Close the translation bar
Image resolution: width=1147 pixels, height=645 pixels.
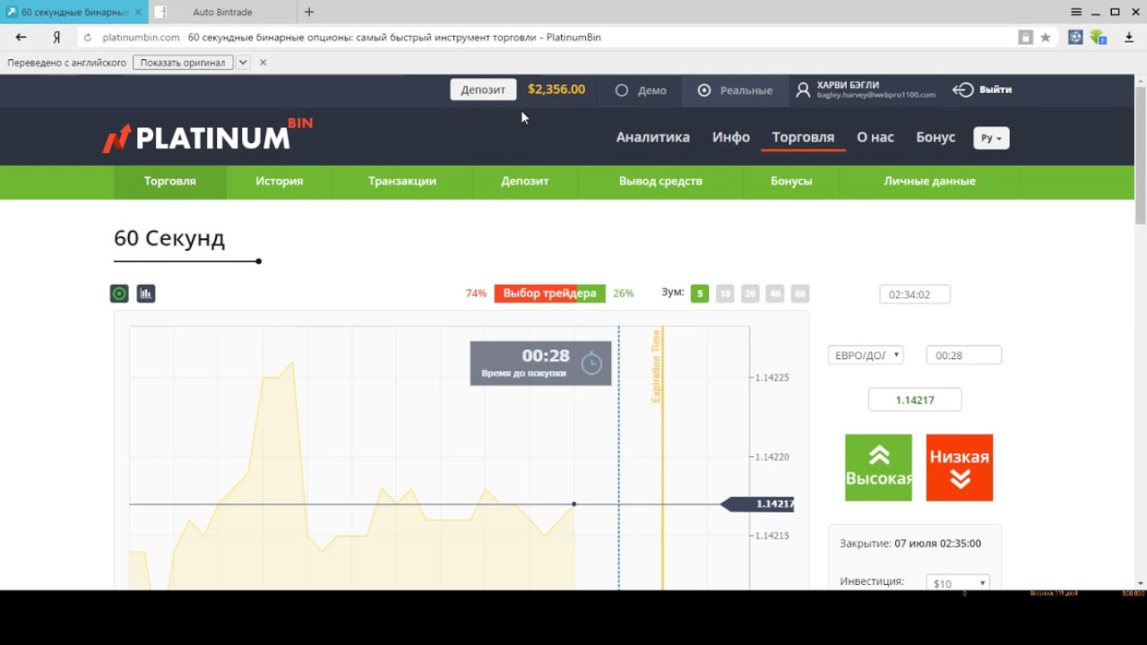[x=263, y=63]
